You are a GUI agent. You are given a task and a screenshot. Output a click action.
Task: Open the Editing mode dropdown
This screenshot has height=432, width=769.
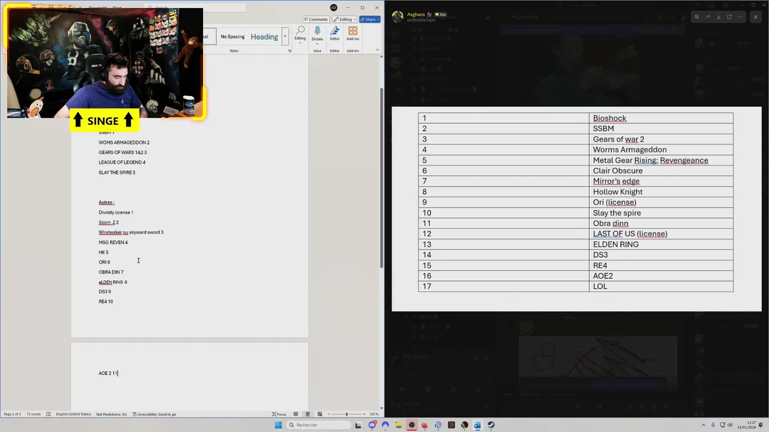point(344,19)
